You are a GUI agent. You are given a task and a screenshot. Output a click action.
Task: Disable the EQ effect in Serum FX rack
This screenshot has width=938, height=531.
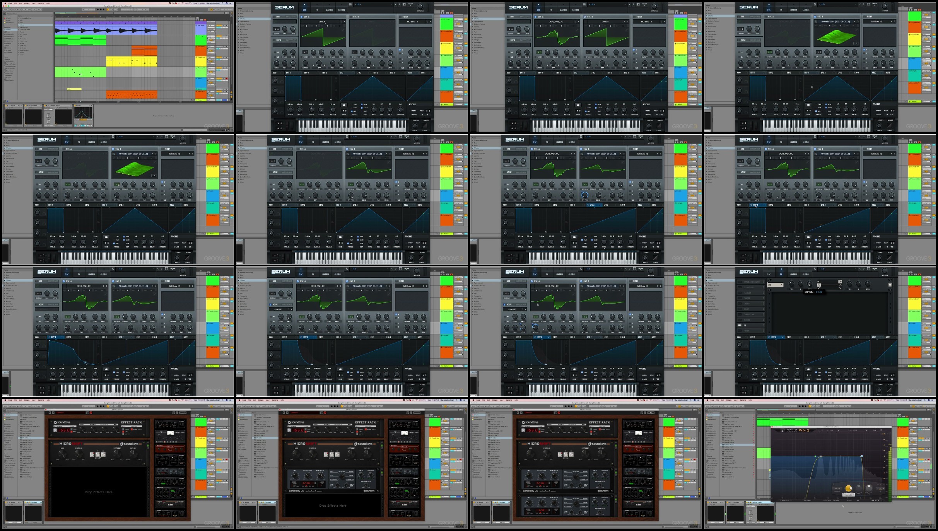pyautogui.click(x=740, y=325)
